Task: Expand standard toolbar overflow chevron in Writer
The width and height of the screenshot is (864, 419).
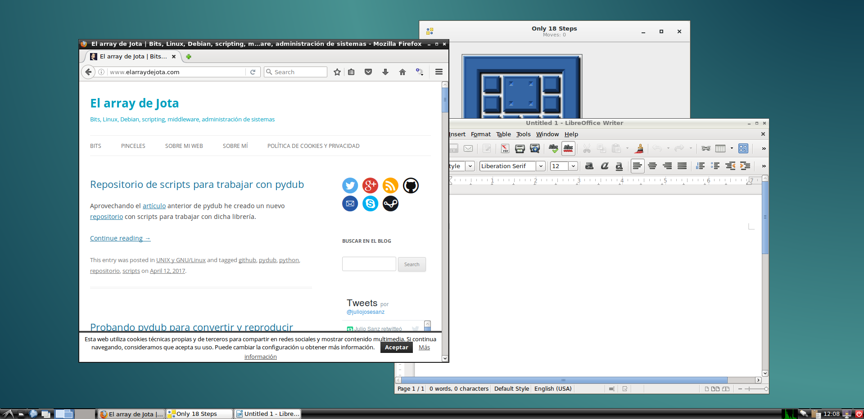Action: 764,148
